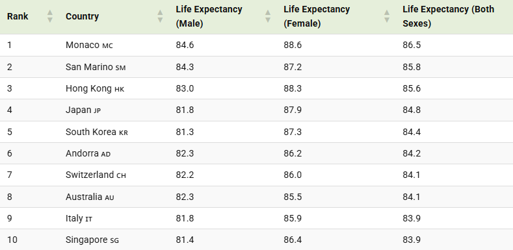This screenshot has height=250, width=513.
Task: Sort table by Rank column arrows
Action: pos(49,16)
